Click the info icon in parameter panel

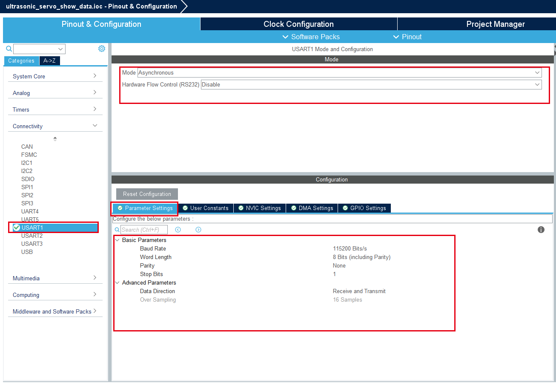pyautogui.click(x=541, y=230)
